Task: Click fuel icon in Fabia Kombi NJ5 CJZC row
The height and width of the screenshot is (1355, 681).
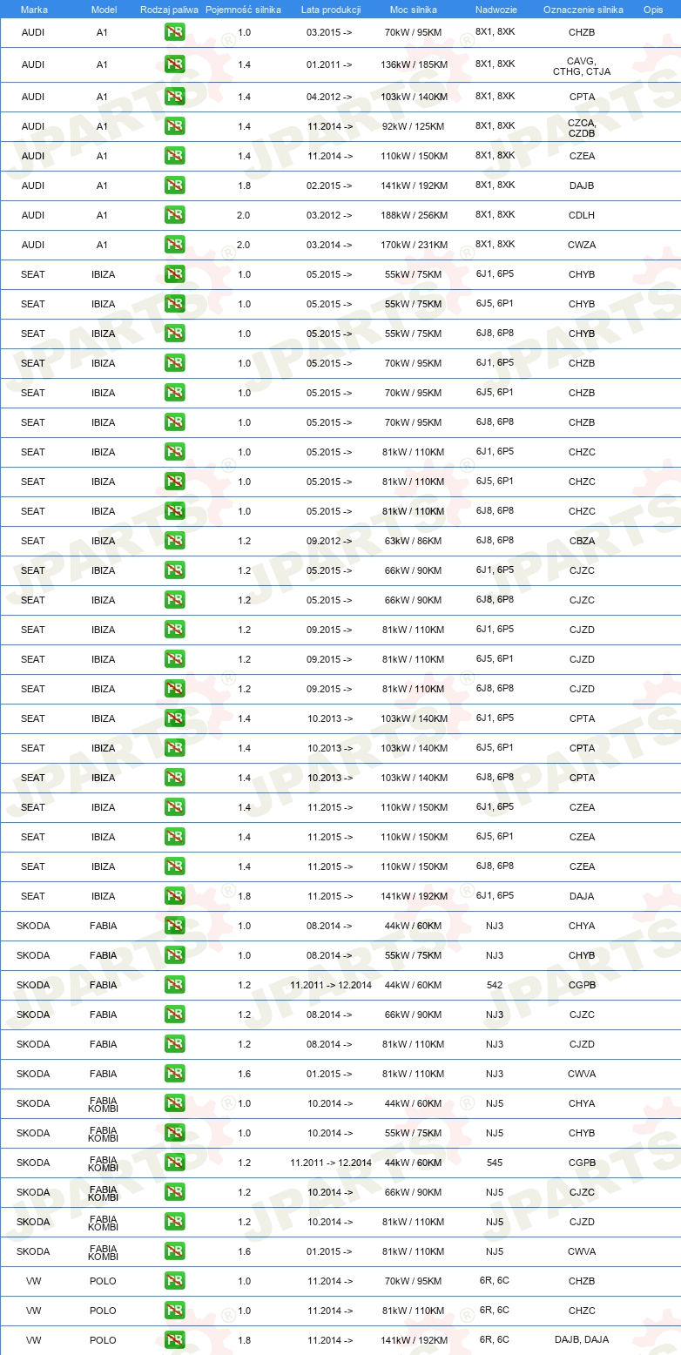Action: pyautogui.click(x=174, y=1192)
